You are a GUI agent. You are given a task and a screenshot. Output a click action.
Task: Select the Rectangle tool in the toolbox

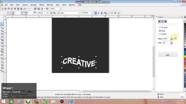pyautogui.click(x=2, y=43)
